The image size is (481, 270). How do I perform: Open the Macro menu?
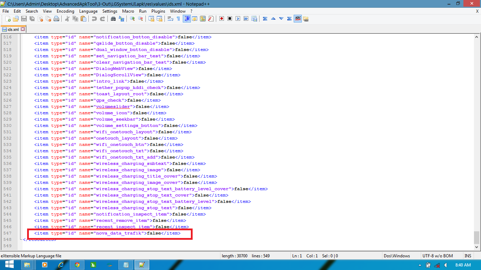128,11
